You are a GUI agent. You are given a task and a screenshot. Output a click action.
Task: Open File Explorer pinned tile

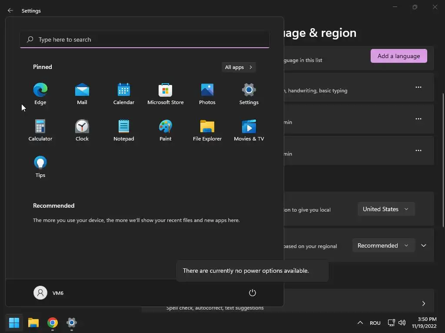[x=207, y=131]
